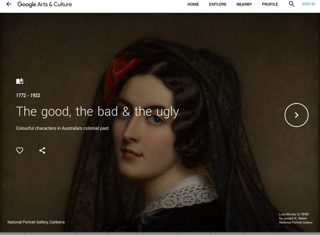Favorite this story with the heart icon
Image resolution: width=320 pixels, height=235 pixels.
(20, 151)
